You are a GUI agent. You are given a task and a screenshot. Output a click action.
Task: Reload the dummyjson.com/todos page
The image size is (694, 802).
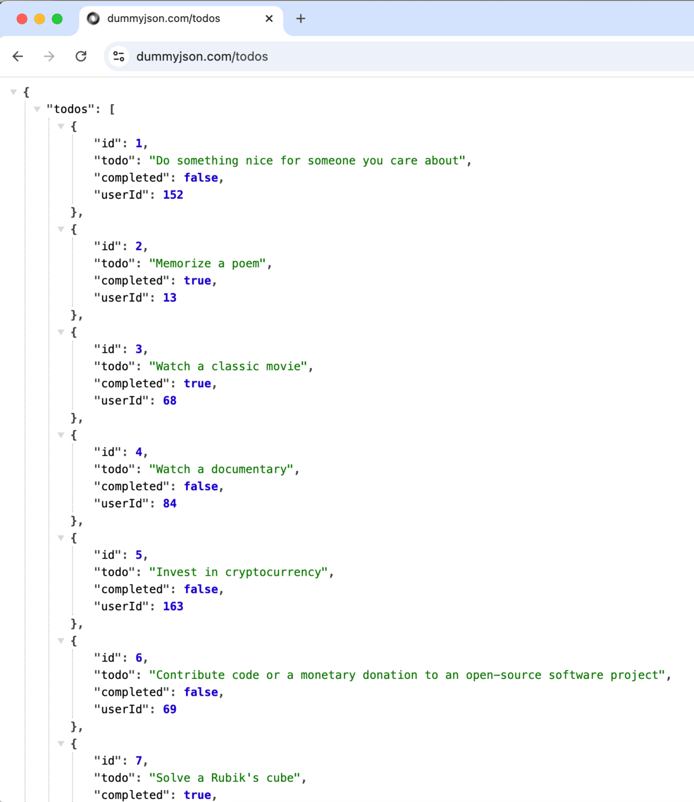click(x=81, y=56)
